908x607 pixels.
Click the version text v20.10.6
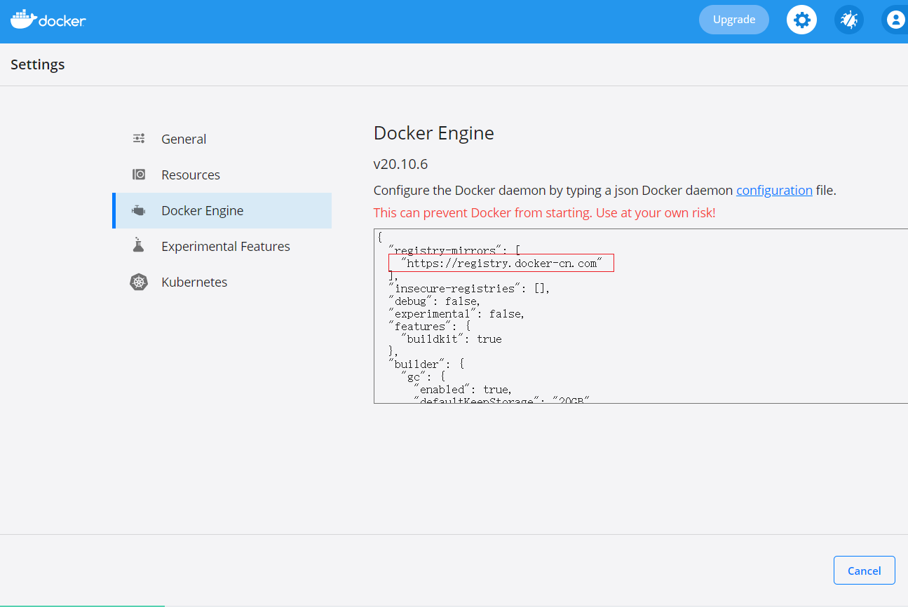click(400, 165)
